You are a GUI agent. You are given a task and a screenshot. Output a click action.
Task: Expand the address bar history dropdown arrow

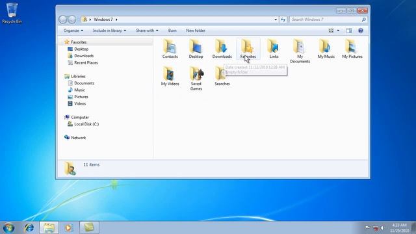[x=276, y=19]
